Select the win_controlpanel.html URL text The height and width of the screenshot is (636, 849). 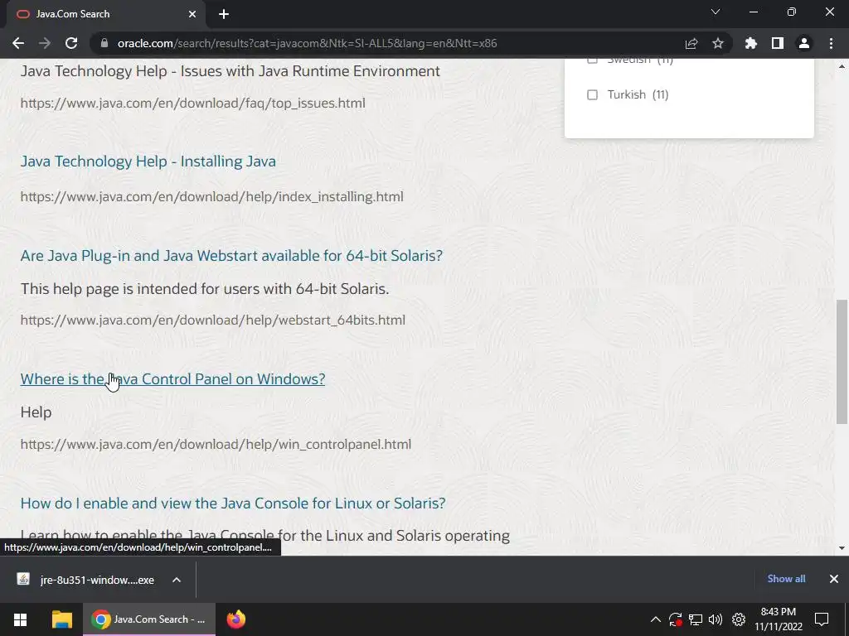[x=216, y=444]
